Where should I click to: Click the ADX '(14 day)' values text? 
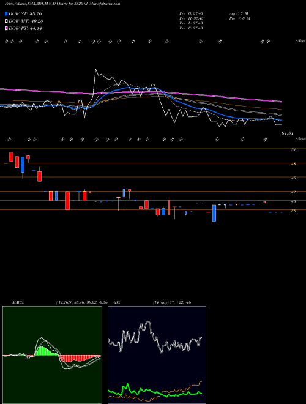tap(172, 302)
